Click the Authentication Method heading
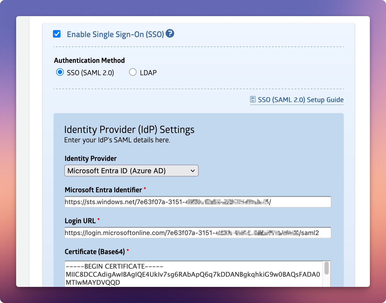 click(x=89, y=60)
